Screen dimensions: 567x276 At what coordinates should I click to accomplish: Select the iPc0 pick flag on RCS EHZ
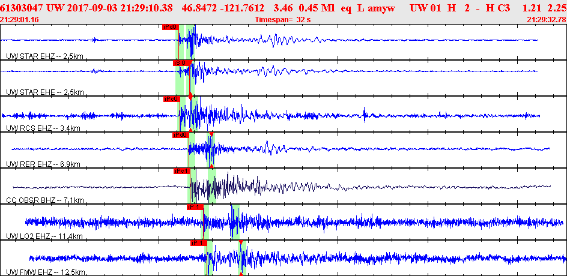coord(171,99)
